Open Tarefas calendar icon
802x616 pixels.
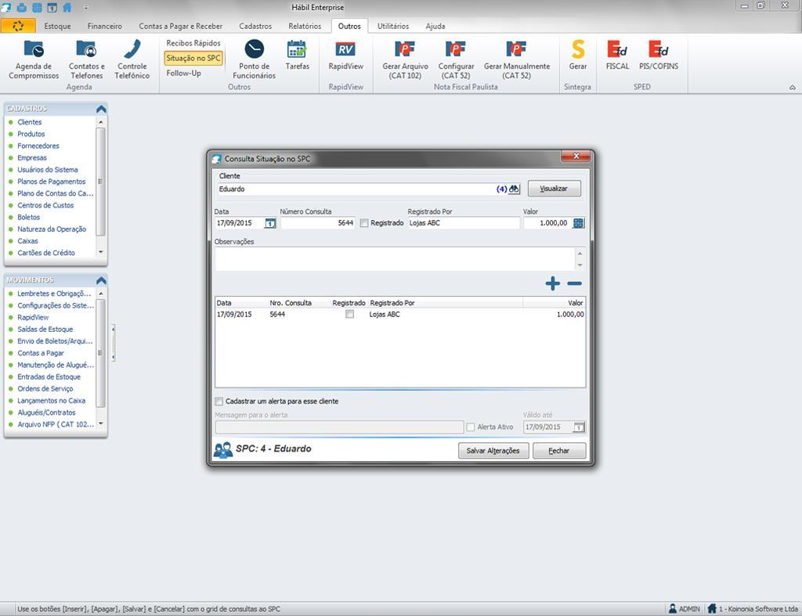click(297, 56)
